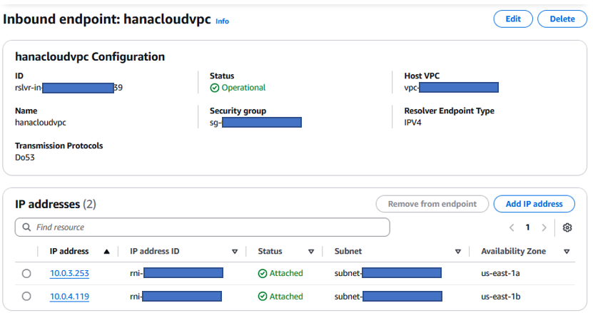
Task: Sort by IP address ID column
Action: coord(235,252)
